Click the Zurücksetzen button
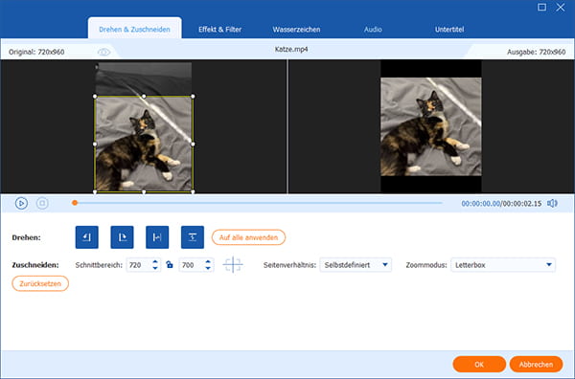 [40, 284]
